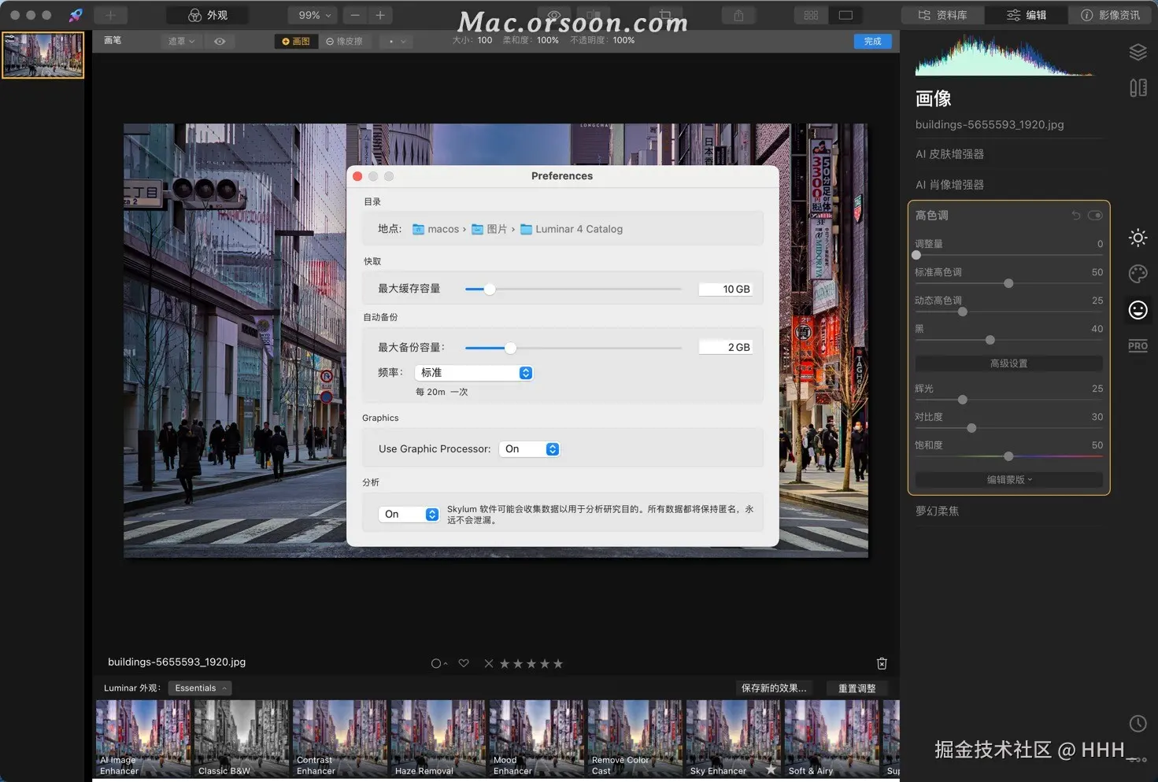Click the 最大缓存容量 slider handle
Screen dimensions: 1158x782
click(490, 290)
